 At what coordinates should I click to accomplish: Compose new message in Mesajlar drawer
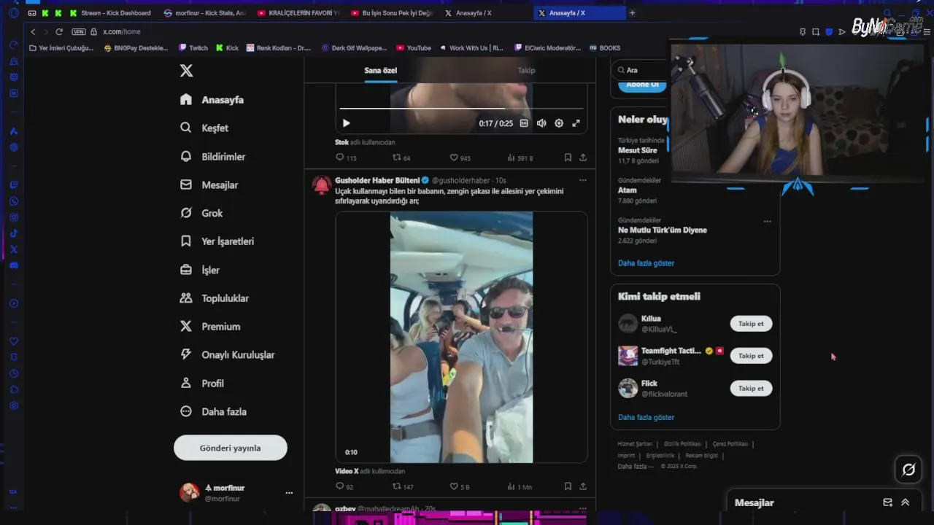pyautogui.click(x=888, y=502)
